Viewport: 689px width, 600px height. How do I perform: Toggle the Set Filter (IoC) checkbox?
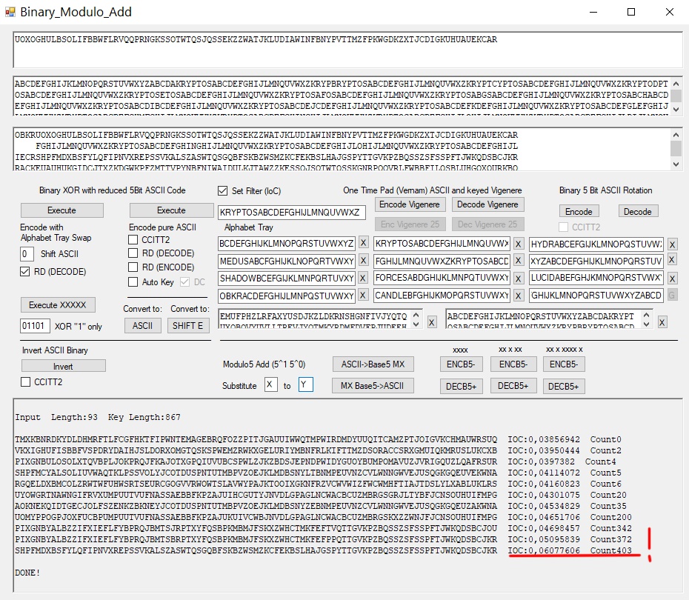click(223, 190)
